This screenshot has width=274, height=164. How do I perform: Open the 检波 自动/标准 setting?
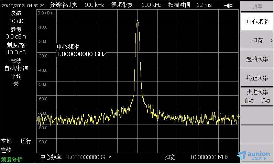coord(16,64)
